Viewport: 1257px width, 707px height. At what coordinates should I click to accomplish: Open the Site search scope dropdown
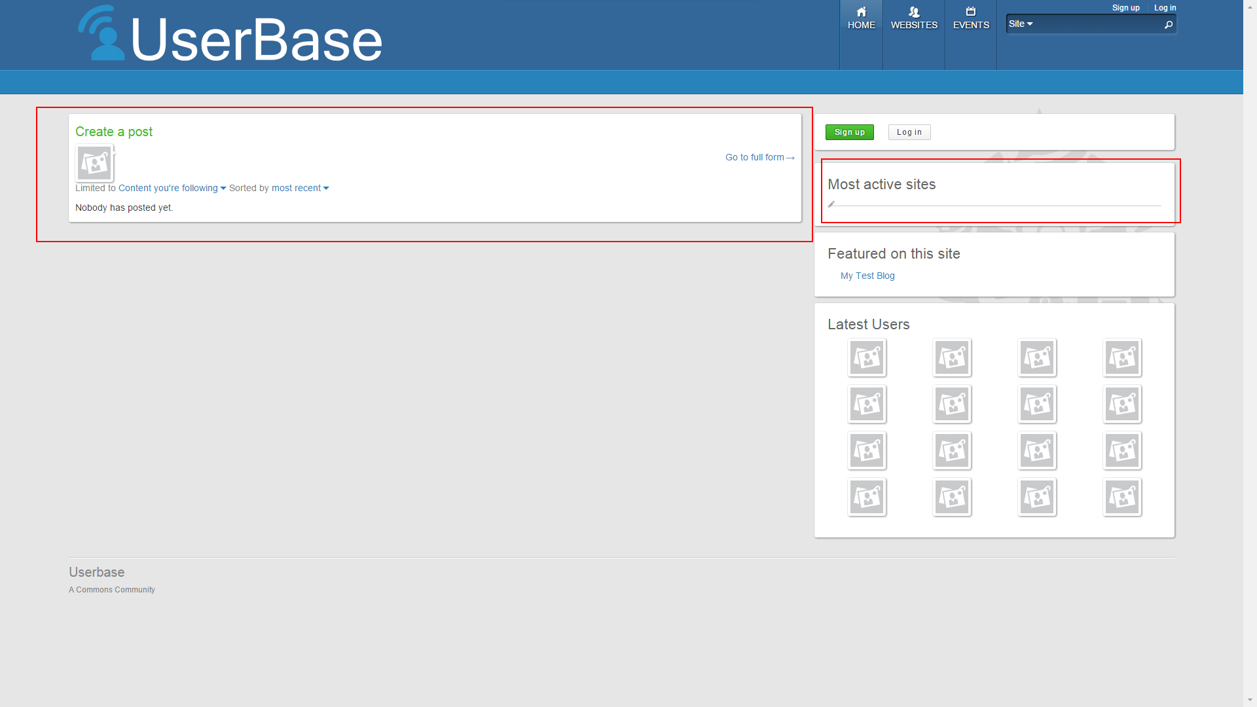pyautogui.click(x=1020, y=24)
